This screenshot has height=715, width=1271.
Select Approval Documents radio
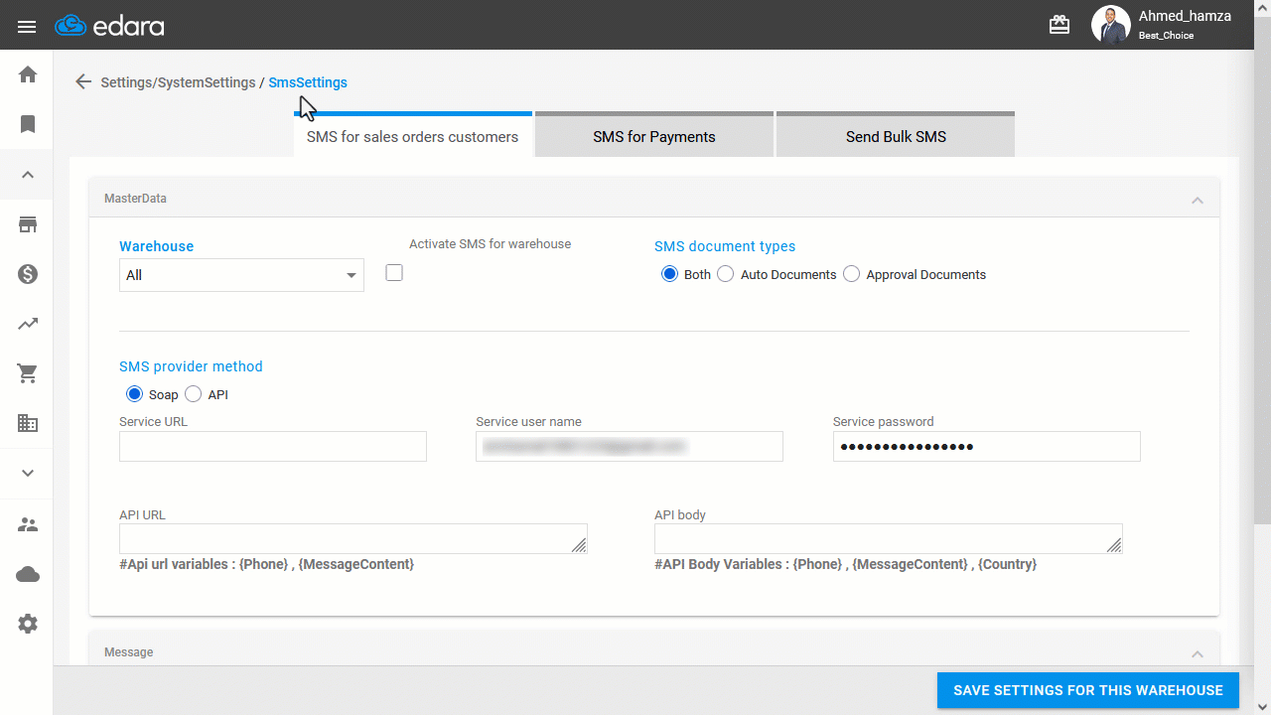[x=851, y=274]
